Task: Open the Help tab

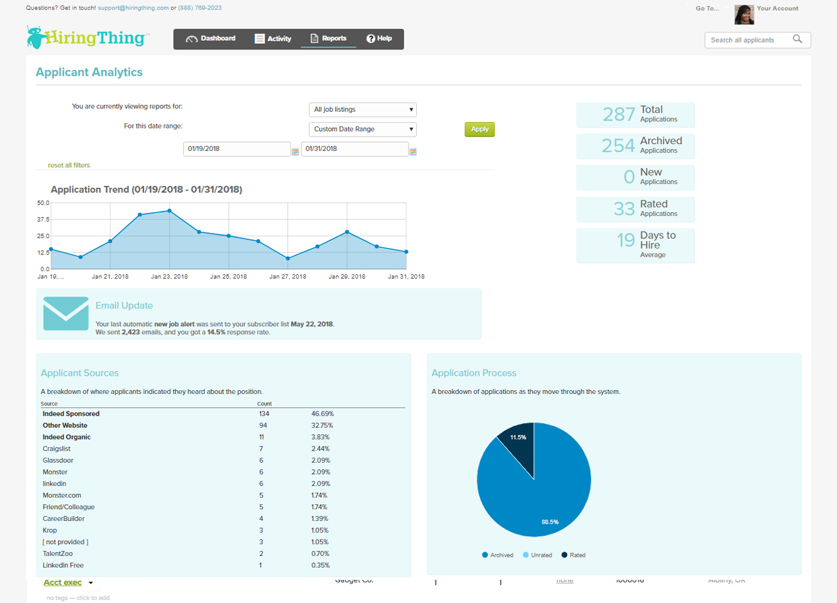Action: [x=379, y=39]
